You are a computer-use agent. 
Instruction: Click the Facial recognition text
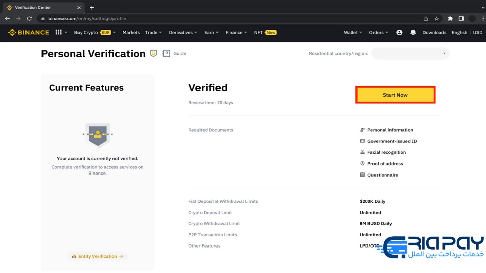click(x=386, y=152)
